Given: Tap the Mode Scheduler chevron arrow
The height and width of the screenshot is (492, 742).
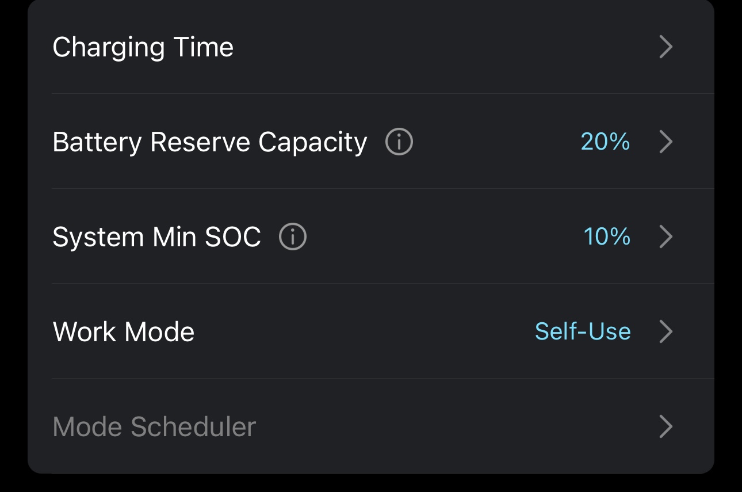Looking at the screenshot, I should click(665, 427).
